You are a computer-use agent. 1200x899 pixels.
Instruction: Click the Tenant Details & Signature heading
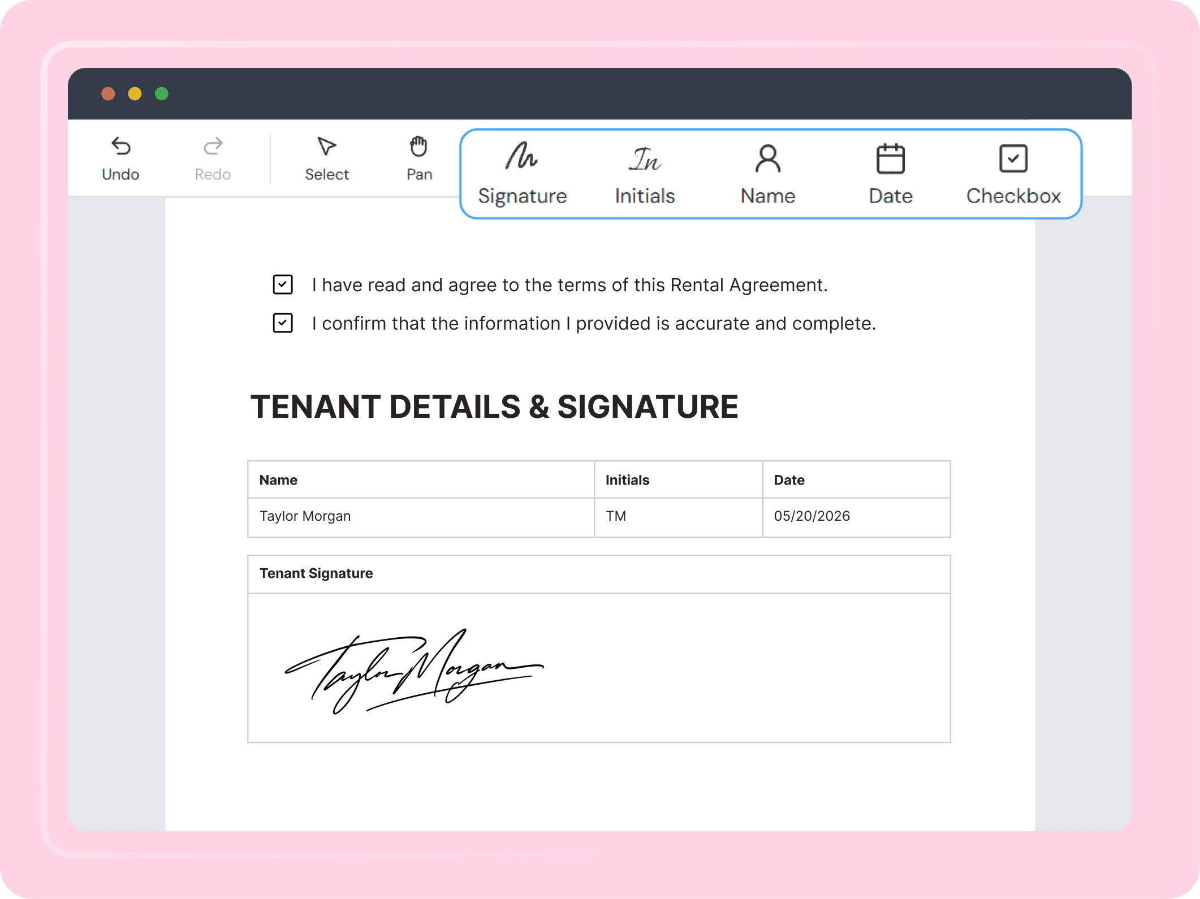click(494, 407)
